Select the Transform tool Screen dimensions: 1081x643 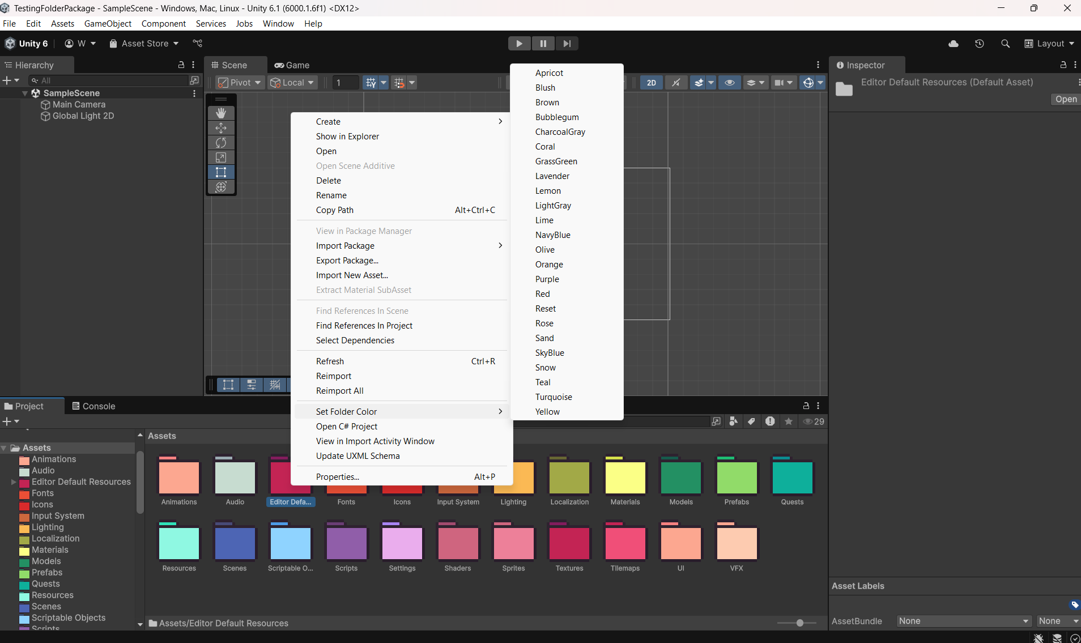point(221,187)
